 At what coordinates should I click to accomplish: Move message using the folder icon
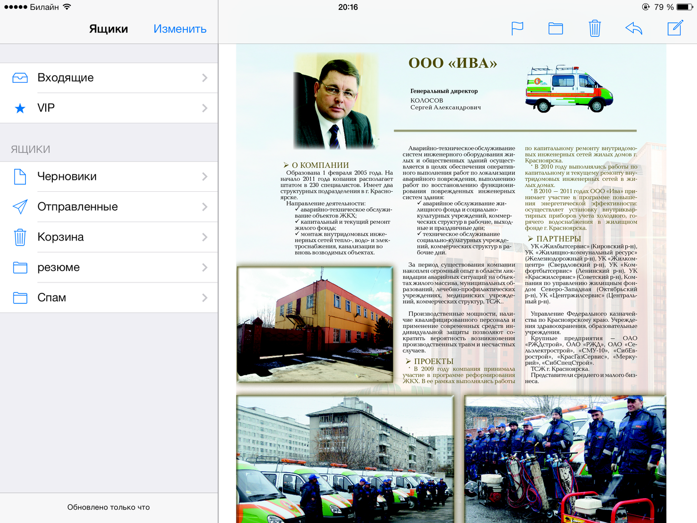(x=556, y=28)
